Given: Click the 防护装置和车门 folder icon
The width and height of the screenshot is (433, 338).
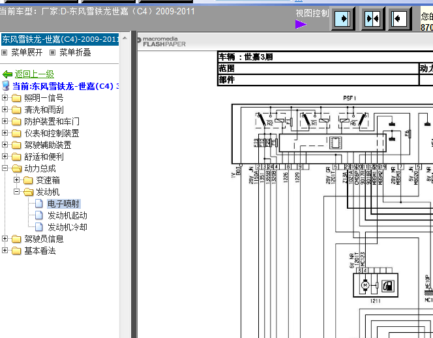Looking at the screenshot, I should 16,121.
